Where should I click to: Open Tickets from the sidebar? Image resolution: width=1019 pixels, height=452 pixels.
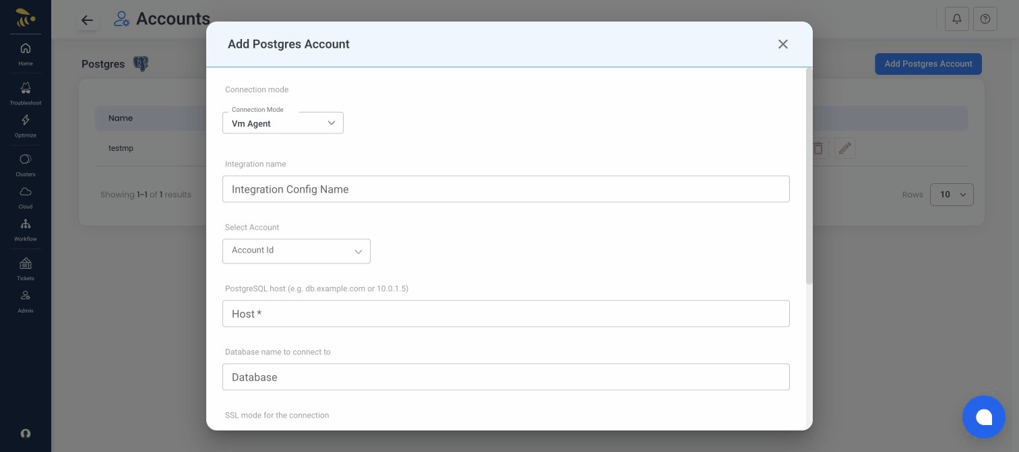pyautogui.click(x=25, y=267)
